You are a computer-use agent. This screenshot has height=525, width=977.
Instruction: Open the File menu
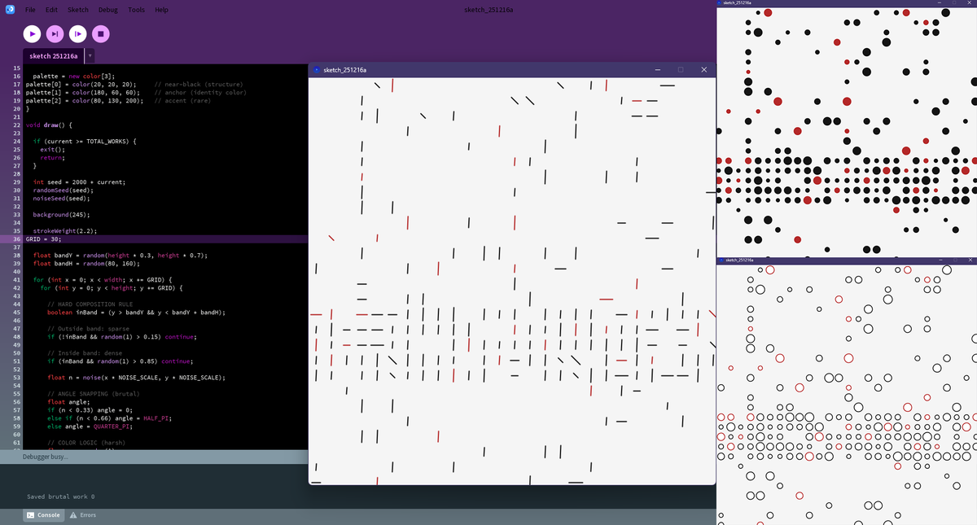pyautogui.click(x=30, y=10)
